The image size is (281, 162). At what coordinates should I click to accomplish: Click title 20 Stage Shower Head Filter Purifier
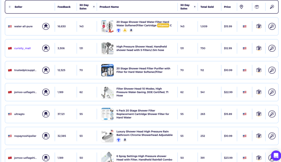[x=143, y=70]
